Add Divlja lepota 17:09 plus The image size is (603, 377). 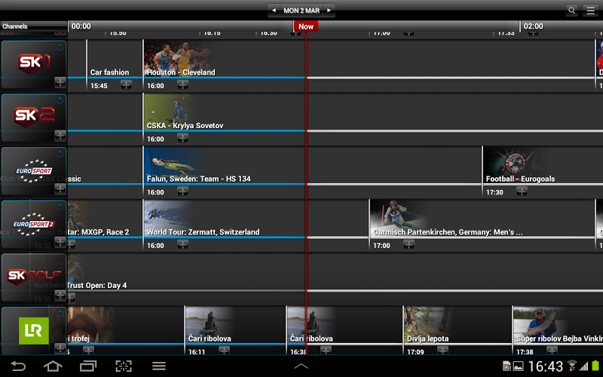tap(442, 351)
